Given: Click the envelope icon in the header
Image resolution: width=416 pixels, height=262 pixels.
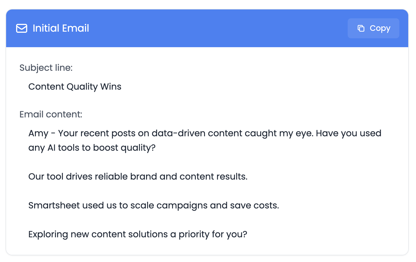Looking at the screenshot, I should (22, 28).
